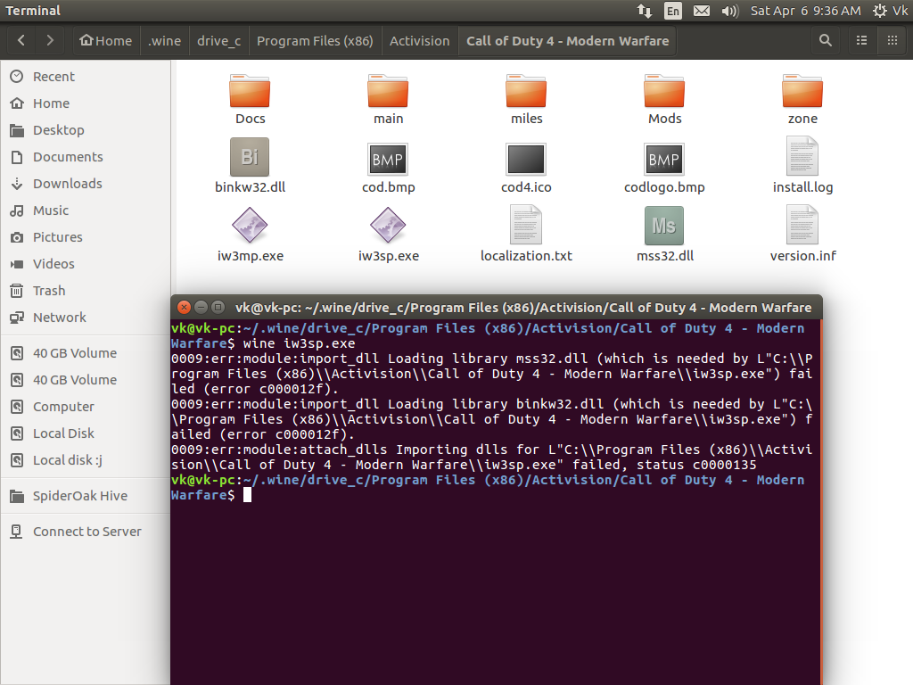Open the mail indicator in top bar
The image size is (913, 685).
point(702,11)
